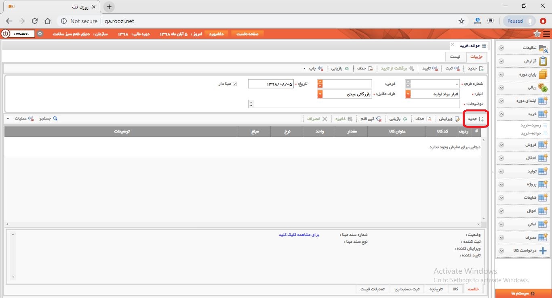Screen dimensions: 552x298
Task: Open the کالا bottom tab
Action: [x=455, y=289]
